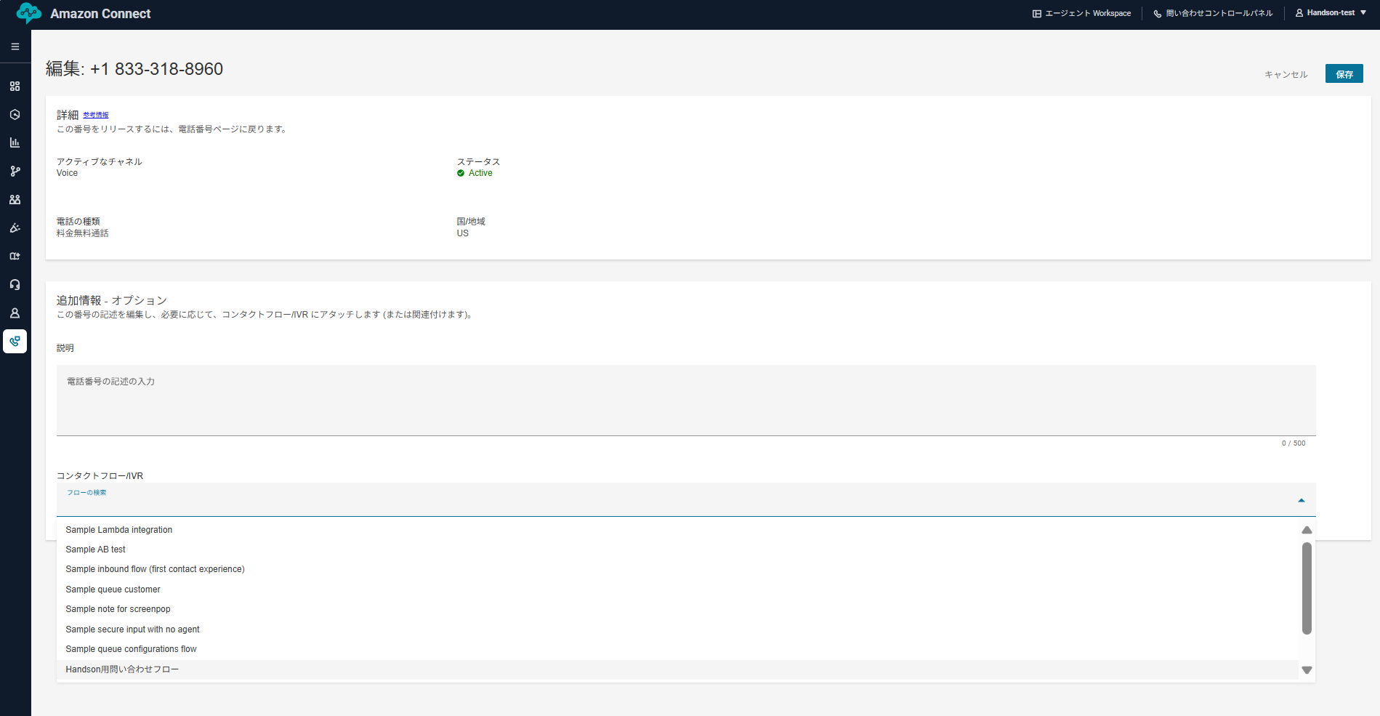Screen dimensions: 1380x716
Task: Open routing flow branch icon in sidebar
Action: (x=15, y=172)
